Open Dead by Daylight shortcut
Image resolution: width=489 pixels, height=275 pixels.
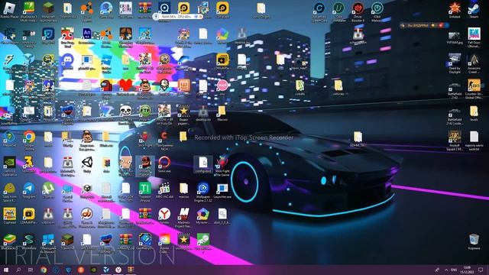pos(455,60)
